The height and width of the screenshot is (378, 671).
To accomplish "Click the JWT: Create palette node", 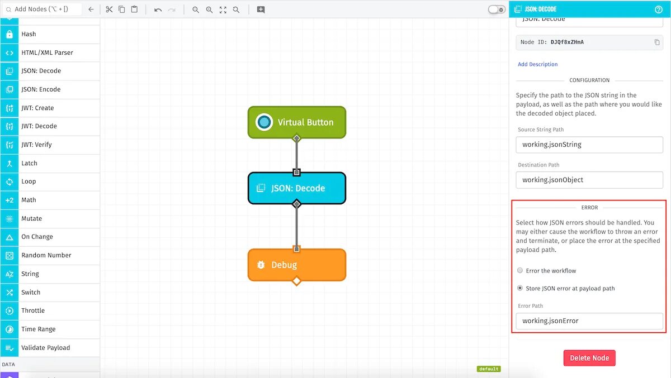I will click(x=50, y=108).
